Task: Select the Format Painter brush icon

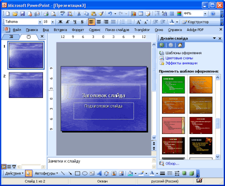Action: tap(101, 13)
